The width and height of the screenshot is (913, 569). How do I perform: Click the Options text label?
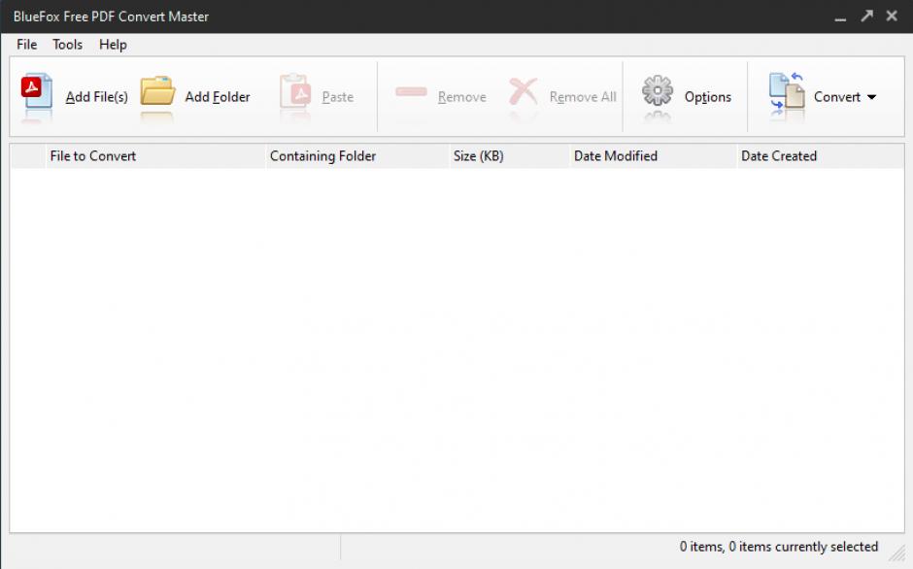pos(708,97)
